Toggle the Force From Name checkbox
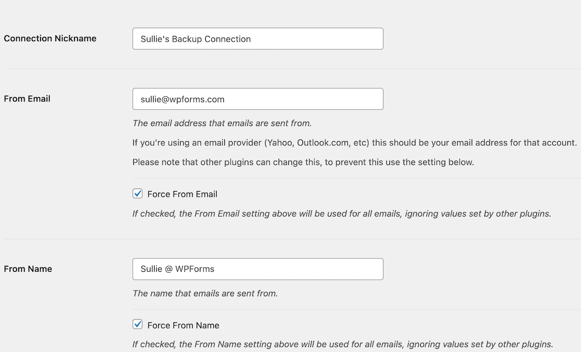The width and height of the screenshot is (581, 352). (137, 325)
